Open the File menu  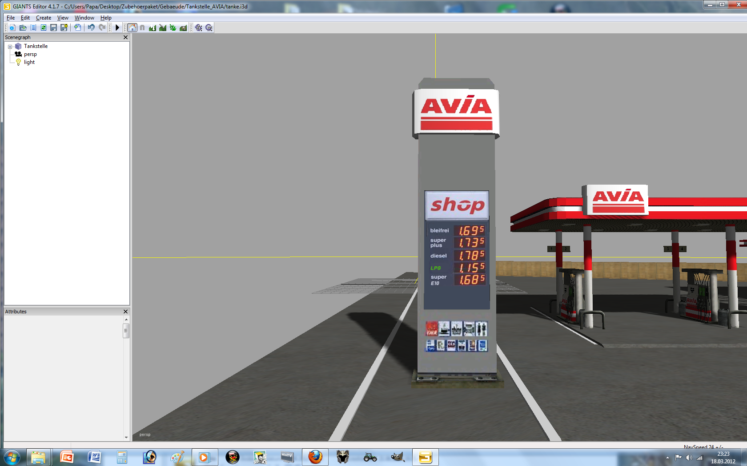click(x=11, y=18)
